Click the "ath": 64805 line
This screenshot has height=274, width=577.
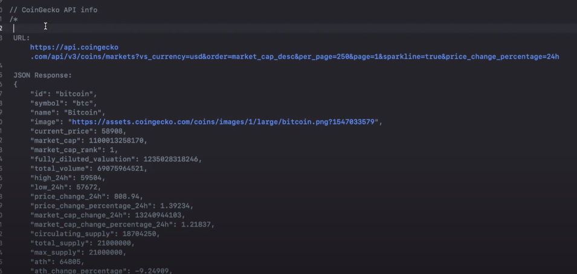pyautogui.click(x=57, y=262)
